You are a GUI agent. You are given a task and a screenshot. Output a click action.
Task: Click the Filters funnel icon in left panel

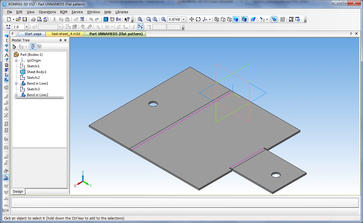tap(6, 60)
